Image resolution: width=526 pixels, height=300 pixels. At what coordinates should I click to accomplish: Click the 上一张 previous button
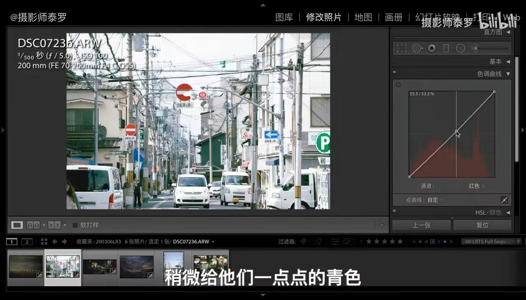(x=421, y=225)
